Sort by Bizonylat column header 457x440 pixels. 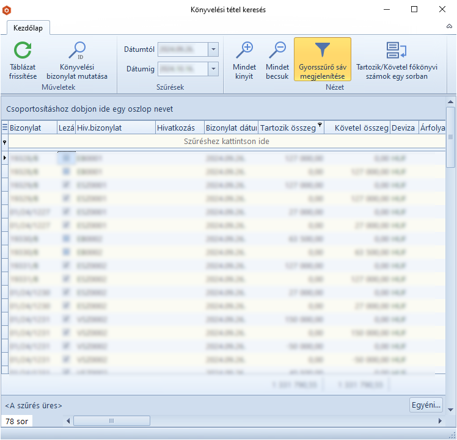click(32, 128)
